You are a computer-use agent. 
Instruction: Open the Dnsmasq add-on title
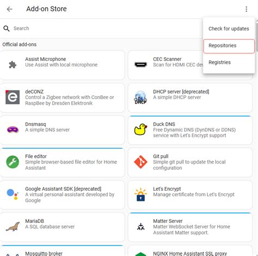35,124
